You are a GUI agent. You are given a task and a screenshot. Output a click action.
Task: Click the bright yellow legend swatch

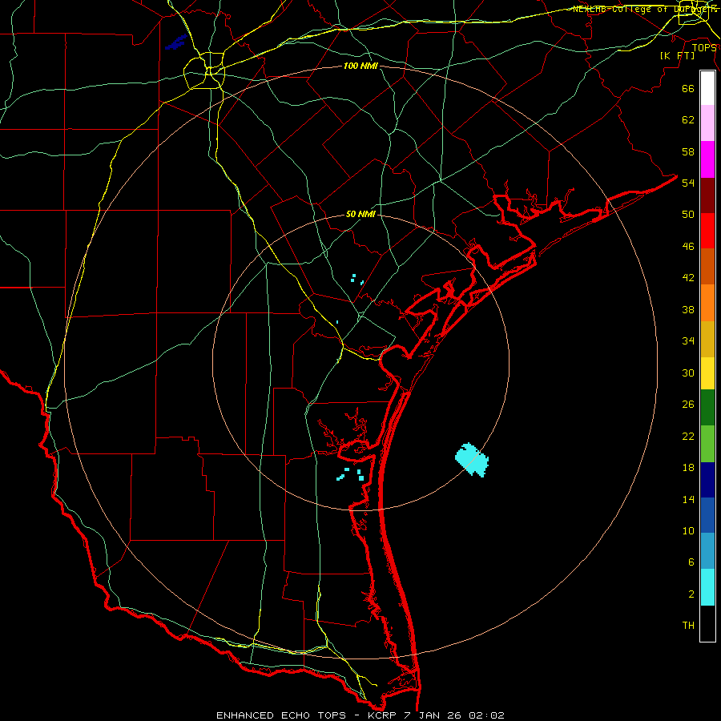pos(707,373)
